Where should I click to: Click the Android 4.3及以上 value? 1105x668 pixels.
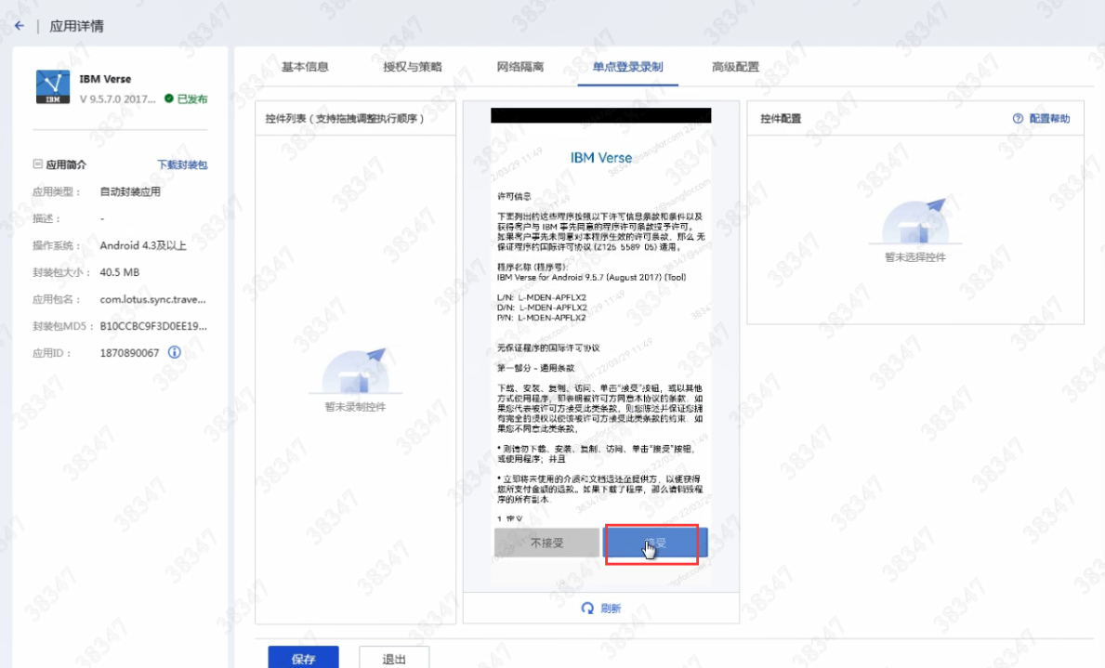tap(143, 245)
